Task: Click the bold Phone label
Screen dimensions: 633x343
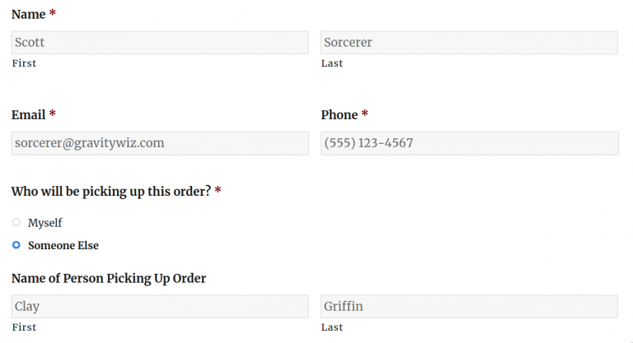Action: coord(339,115)
